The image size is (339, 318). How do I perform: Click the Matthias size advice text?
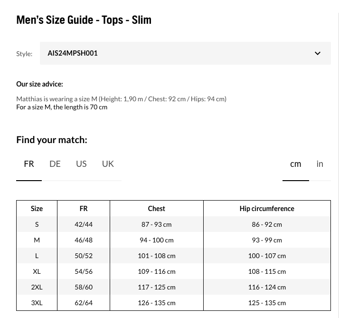121,99
